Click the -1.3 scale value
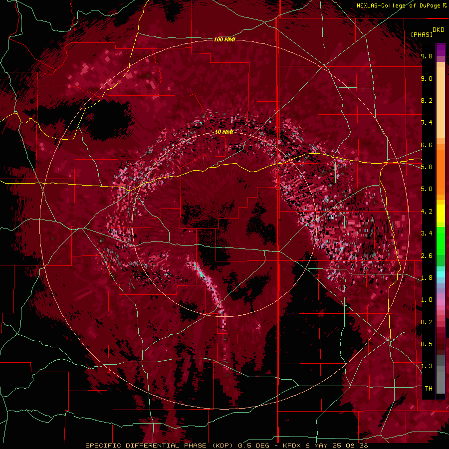The image size is (449, 449). pyautogui.click(x=425, y=366)
